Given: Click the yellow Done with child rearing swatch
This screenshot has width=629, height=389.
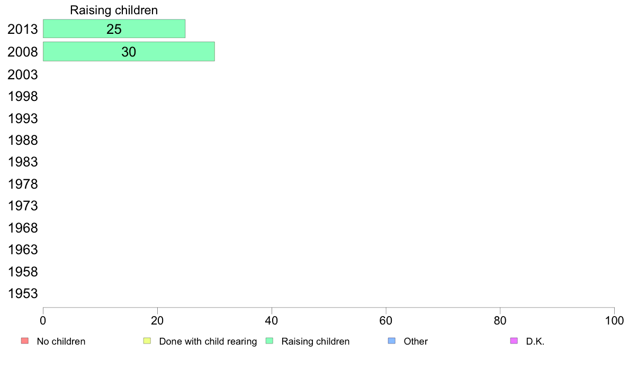Looking at the screenshot, I should click(x=147, y=341).
